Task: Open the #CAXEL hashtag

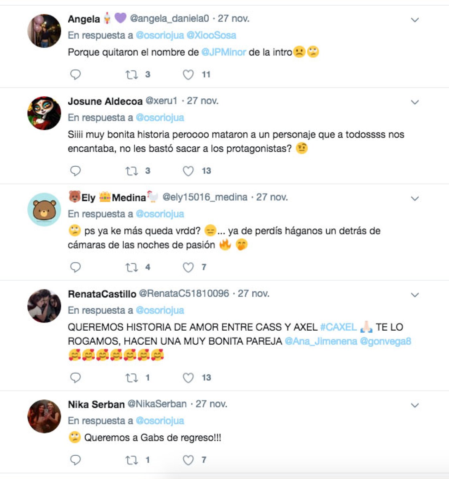Action: pos(338,327)
